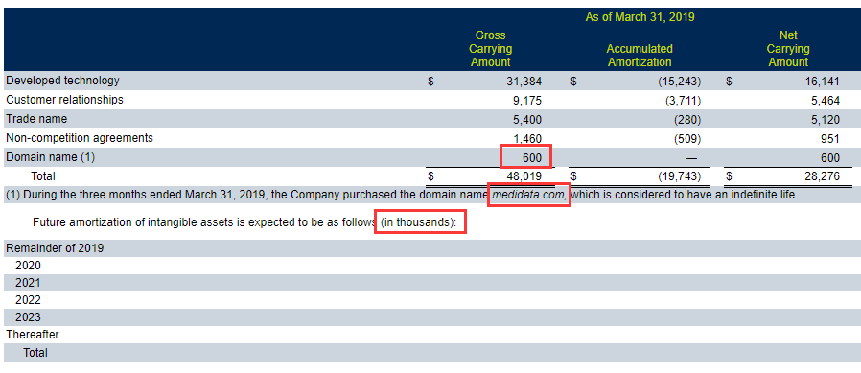The image size is (861, 373).
Task: Click the 'Domain name (1)' row label
Action: (x=51, y=157)
